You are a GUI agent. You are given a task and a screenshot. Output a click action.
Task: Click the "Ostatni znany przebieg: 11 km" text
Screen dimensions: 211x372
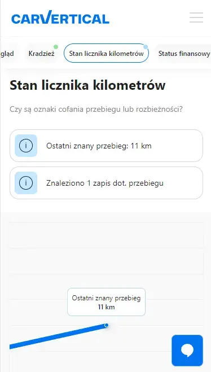(x=99, y=146)
